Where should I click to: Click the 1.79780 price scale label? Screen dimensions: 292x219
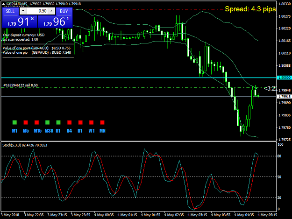[285, 127]
